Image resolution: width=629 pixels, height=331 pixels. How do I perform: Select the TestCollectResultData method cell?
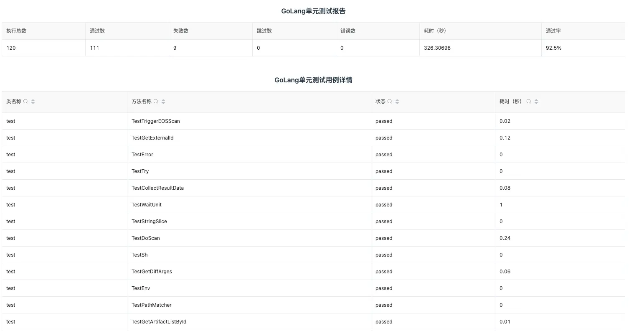click(249, 188)
